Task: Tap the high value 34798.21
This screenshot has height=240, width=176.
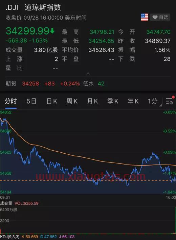Action: [x=102, y=32]
